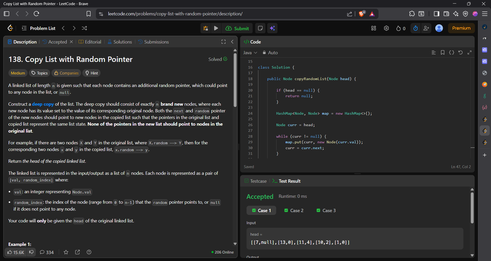Open the Brave main menu

point(484,13)
